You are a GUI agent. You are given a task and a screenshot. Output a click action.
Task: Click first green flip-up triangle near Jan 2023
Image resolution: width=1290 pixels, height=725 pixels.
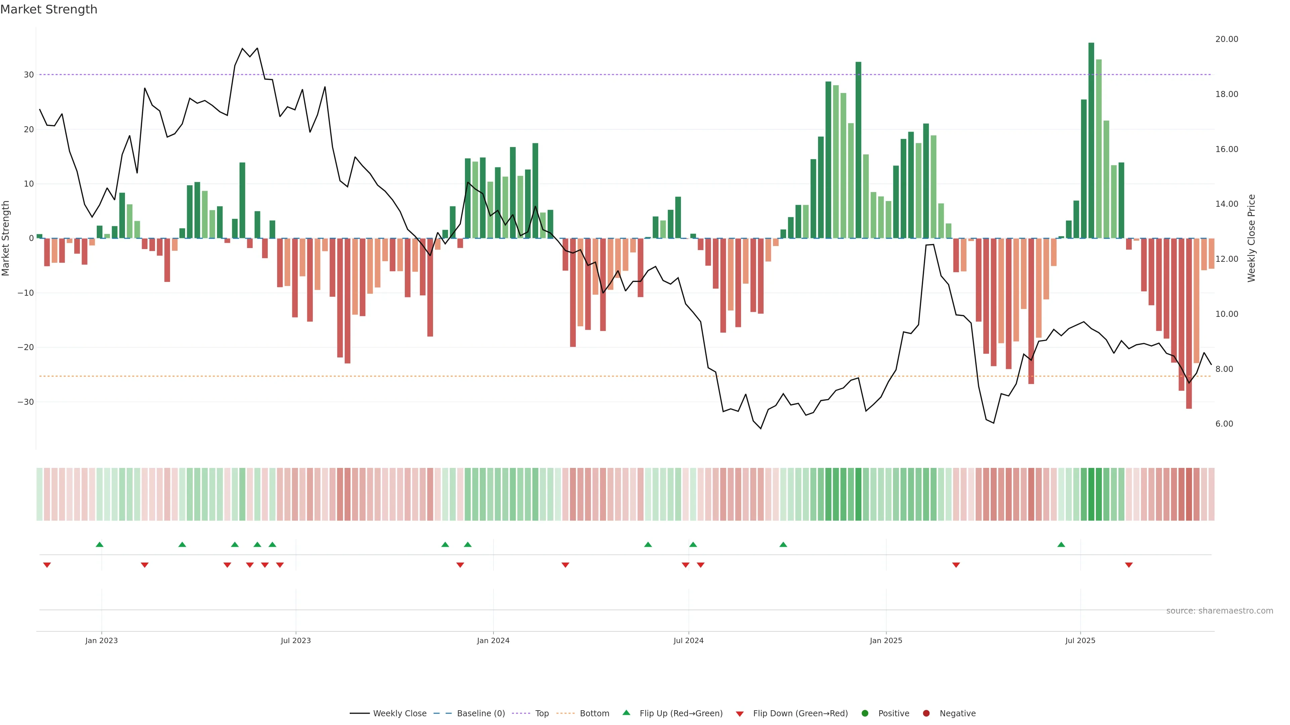tap(100, 544)
